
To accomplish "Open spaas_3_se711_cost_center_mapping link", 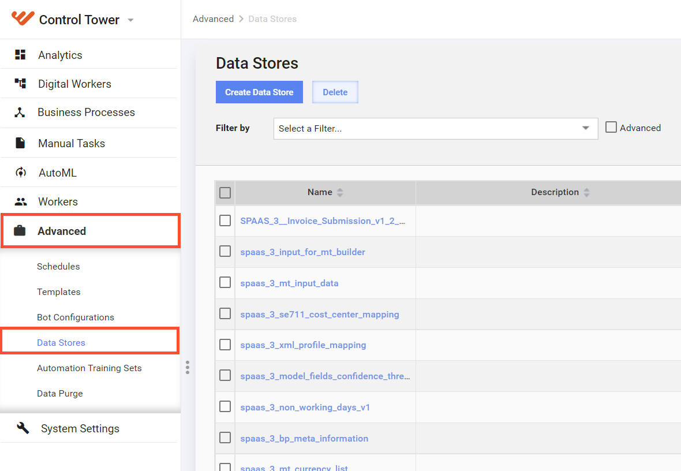I will (320, 314).
